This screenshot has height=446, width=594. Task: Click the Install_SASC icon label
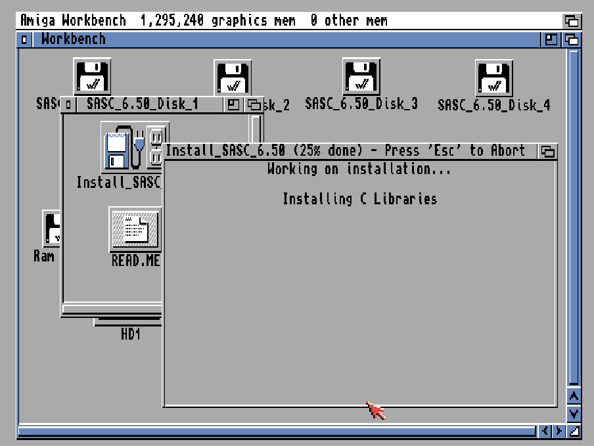(x=119, y=183)
